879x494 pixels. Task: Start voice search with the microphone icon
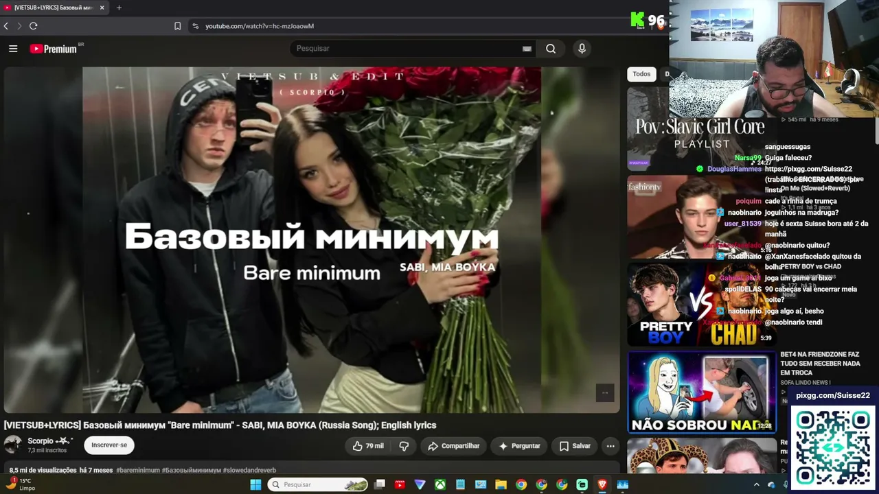pos(582,49)
